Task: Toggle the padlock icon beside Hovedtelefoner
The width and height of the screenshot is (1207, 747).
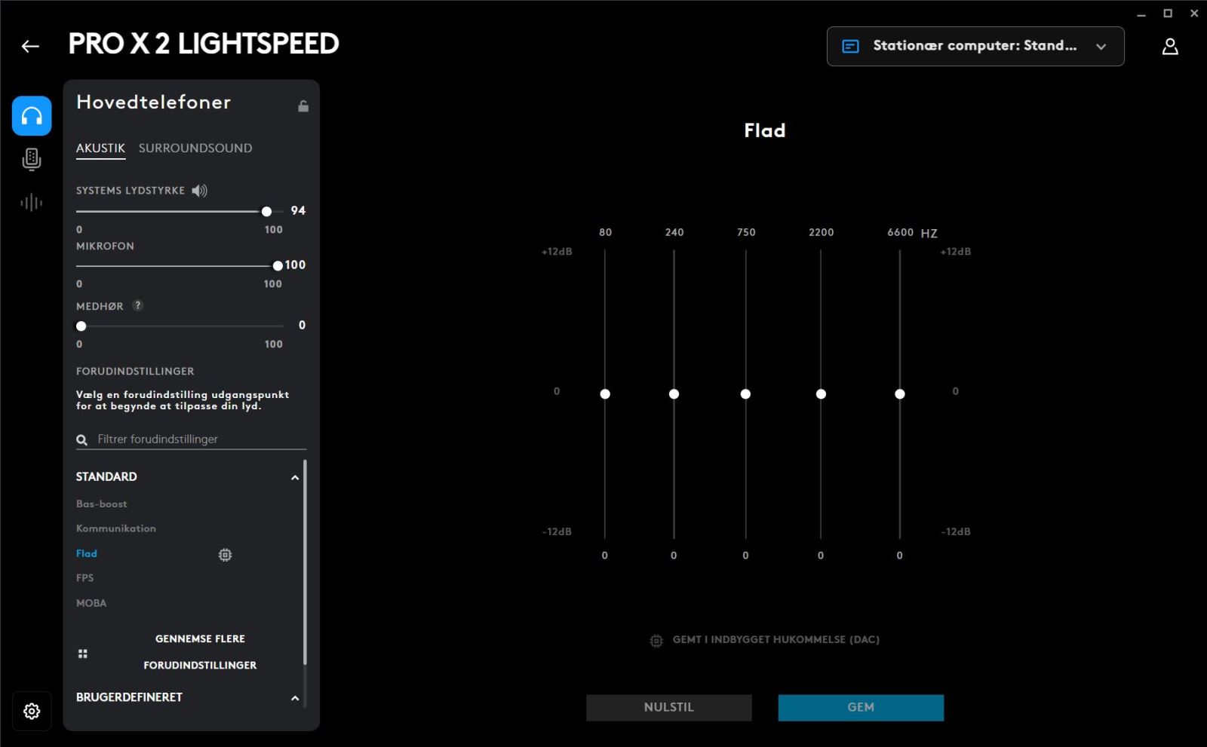Action: (x=303, y=106)
